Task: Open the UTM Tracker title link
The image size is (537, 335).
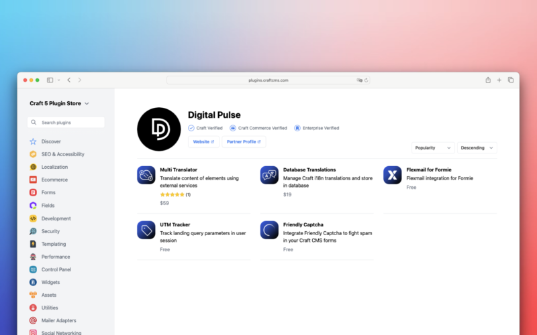Action: 175,224
